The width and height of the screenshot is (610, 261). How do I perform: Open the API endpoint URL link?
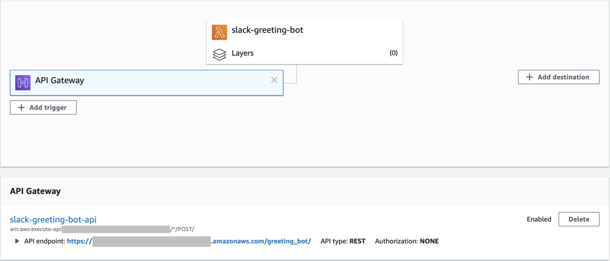pyautogui.click(x=189, y=241)
